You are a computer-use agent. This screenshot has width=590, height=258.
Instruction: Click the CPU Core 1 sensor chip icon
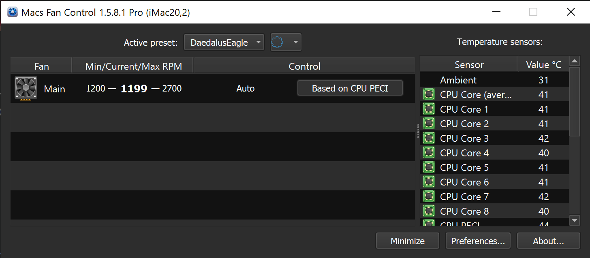coord(429,109)
